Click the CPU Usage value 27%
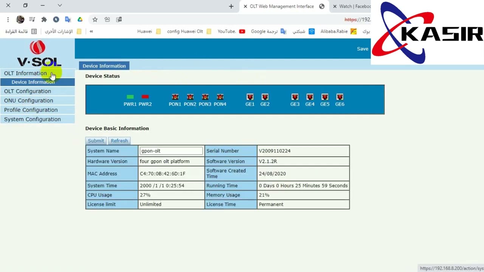 145,195
